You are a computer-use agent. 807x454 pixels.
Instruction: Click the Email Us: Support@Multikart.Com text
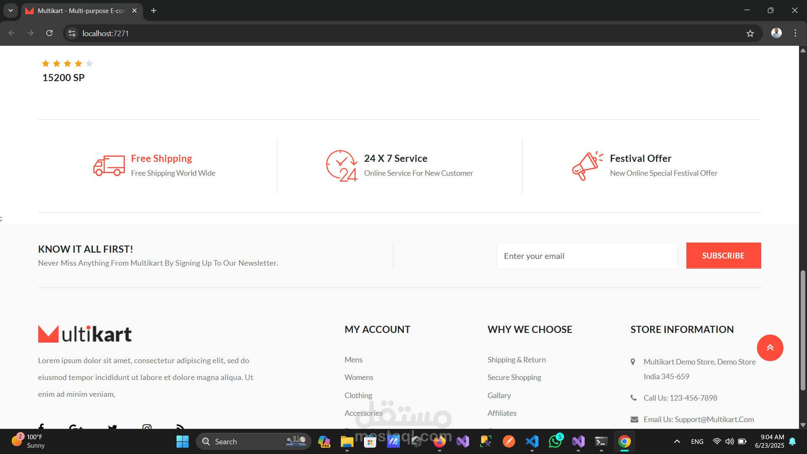[x=699, y=420]
